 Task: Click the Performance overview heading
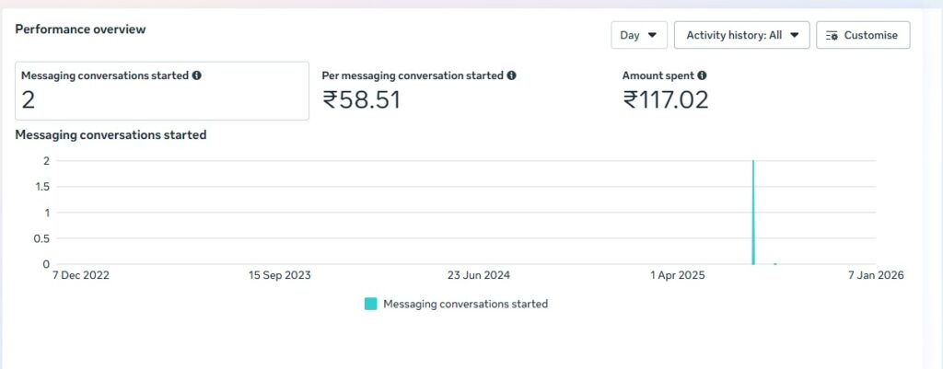pos(80,29)
